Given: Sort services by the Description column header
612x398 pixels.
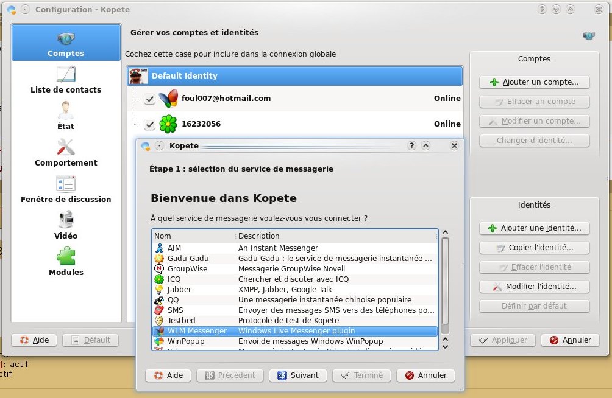Looking at the screenshot, I should coord(336,236).
